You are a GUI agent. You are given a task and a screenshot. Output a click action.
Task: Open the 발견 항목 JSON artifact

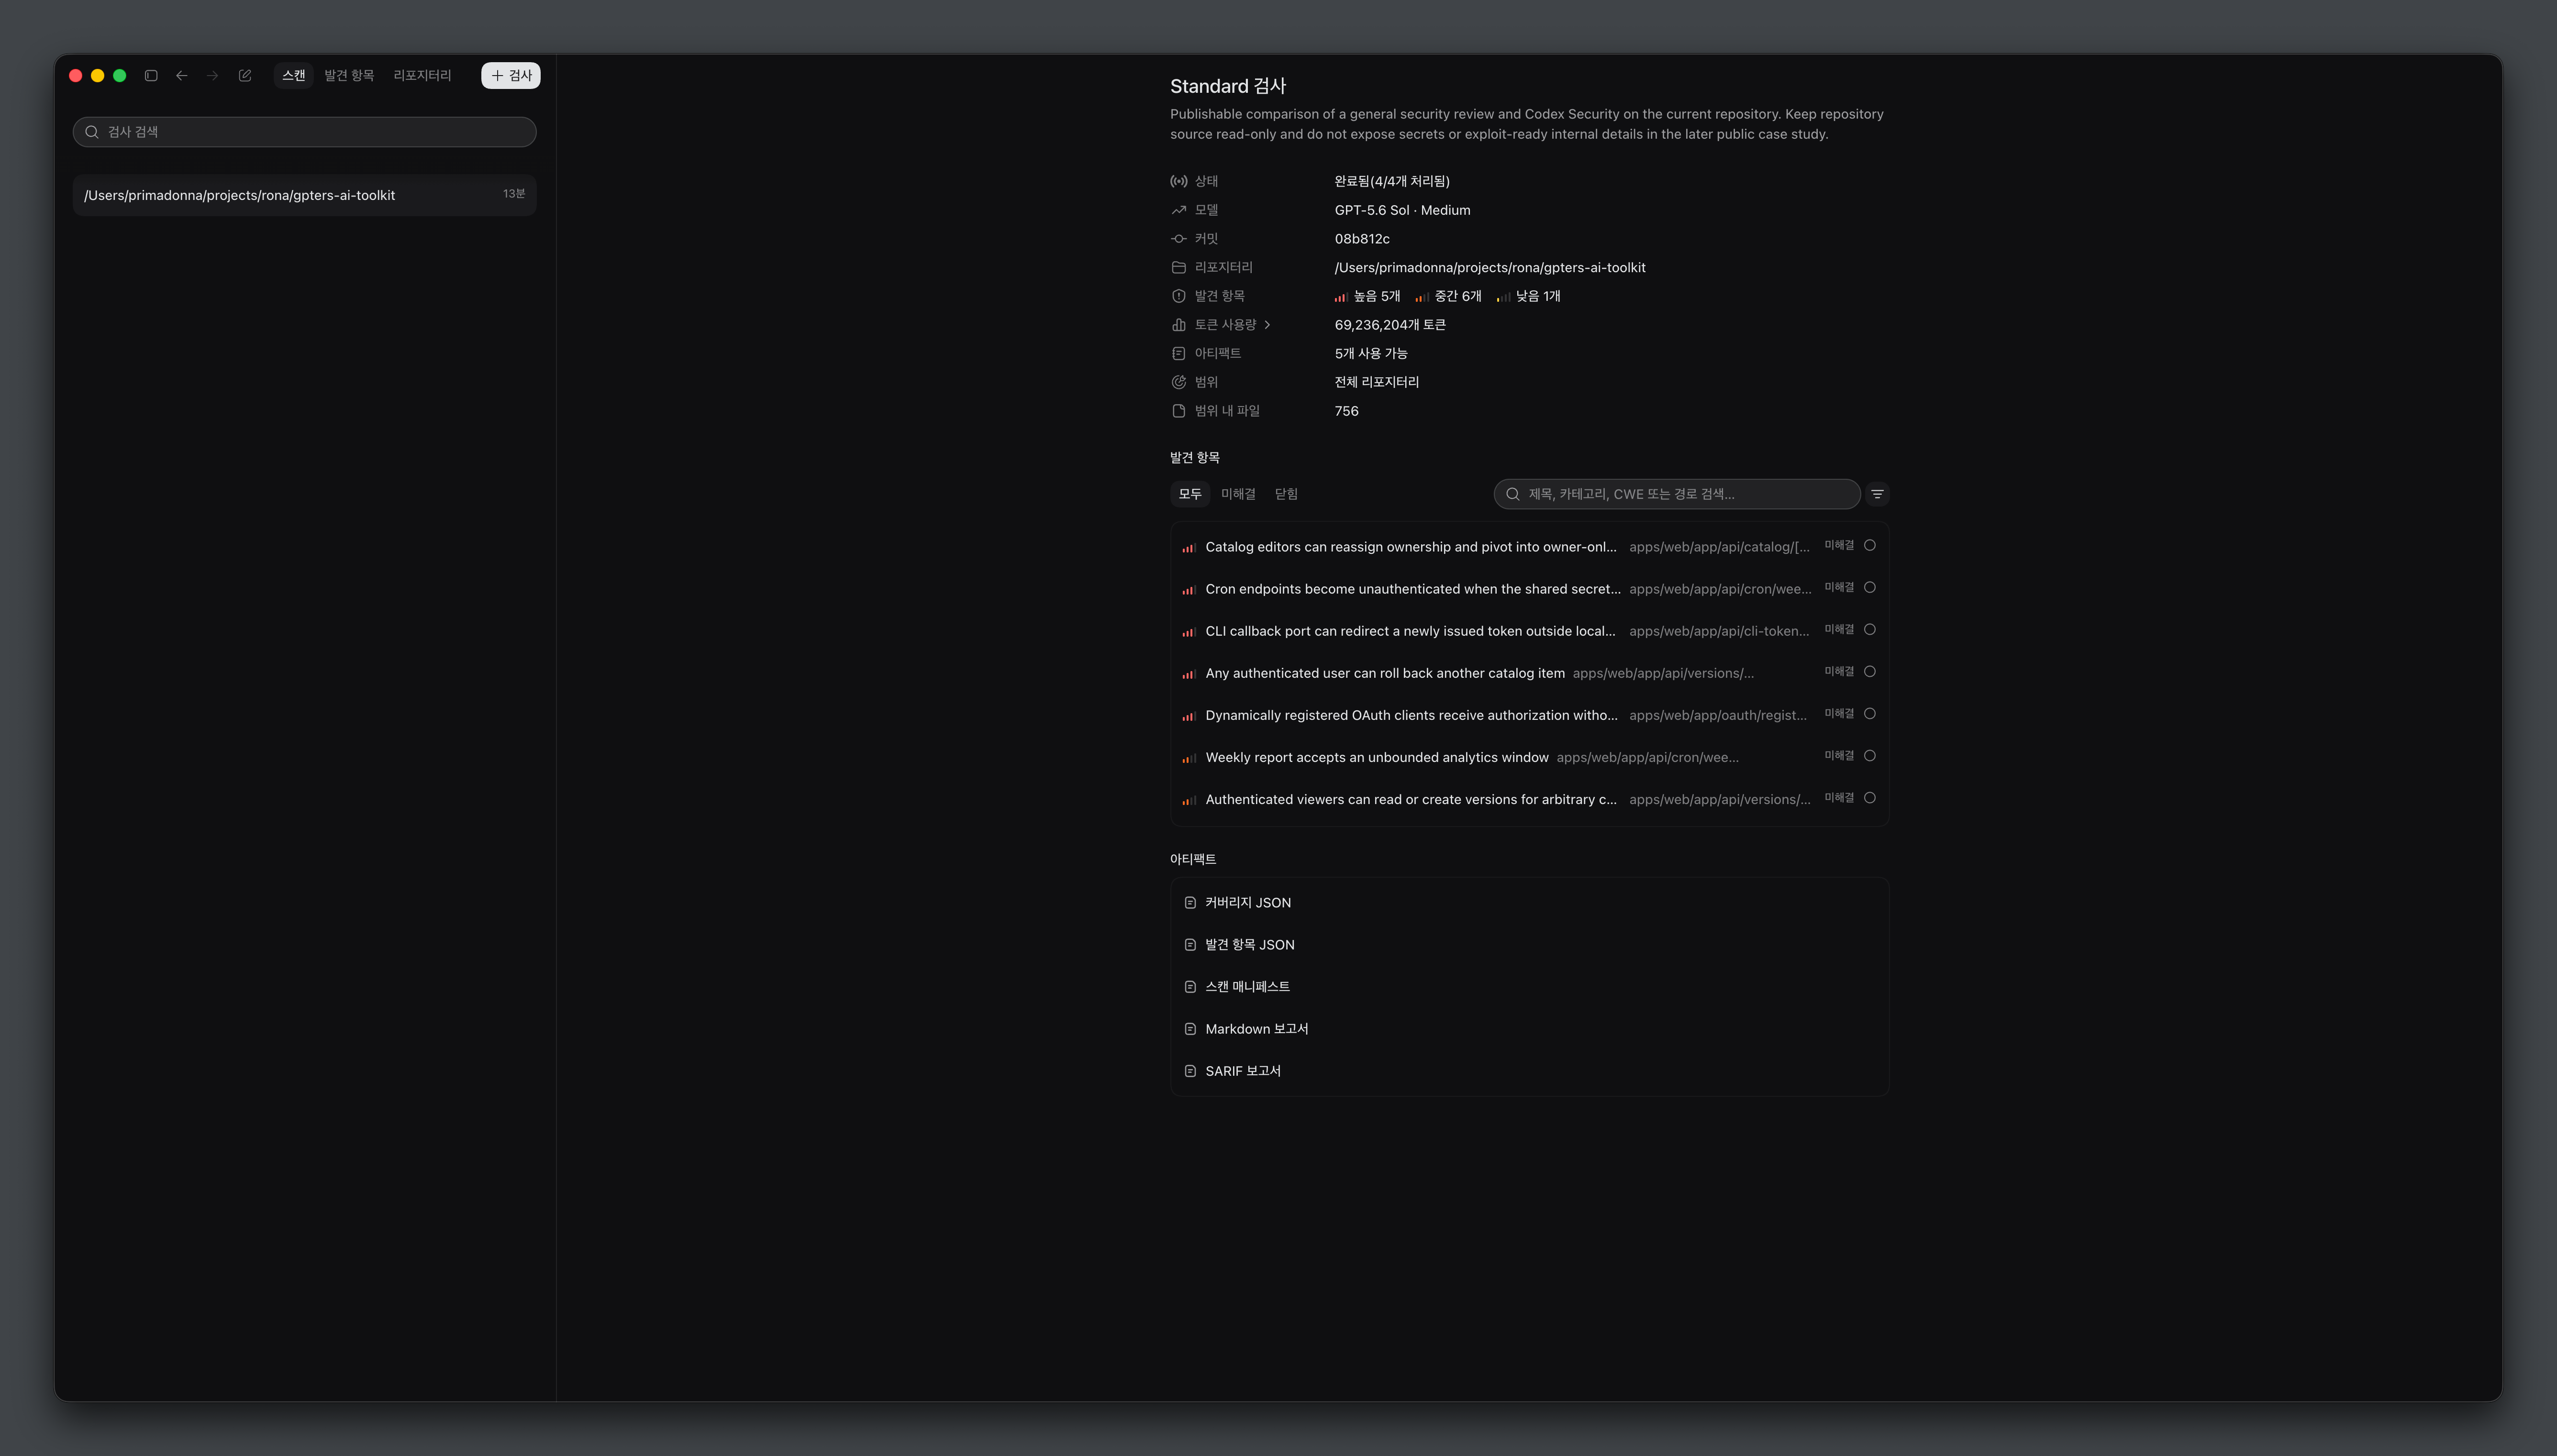(x=1530, y=945)
